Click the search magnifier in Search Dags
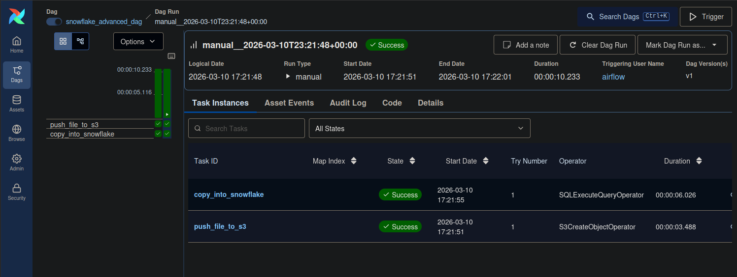This screenshot has width=737, height=277. point(590,17)
